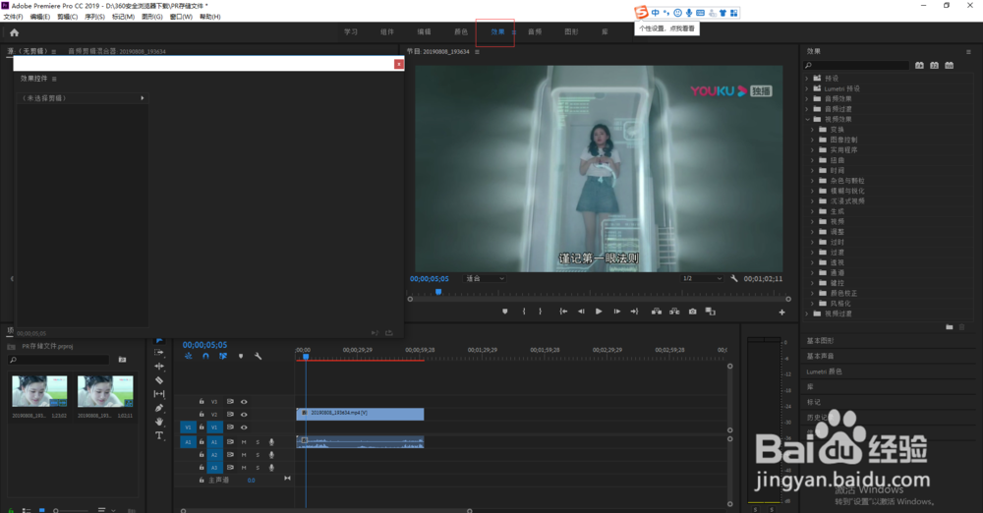Viewport: 983px width, 513px height.
Task: Open 基本图形 panel
Action: coord(820,341)
